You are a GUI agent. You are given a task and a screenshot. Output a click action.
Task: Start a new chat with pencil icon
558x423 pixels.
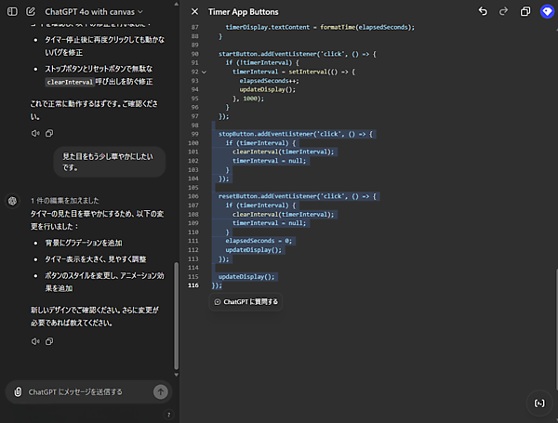[31, 11]
